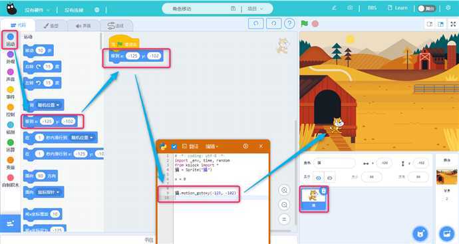Zoom out the workspace
This screenshot has height=244, width=459.
(284, 205)
